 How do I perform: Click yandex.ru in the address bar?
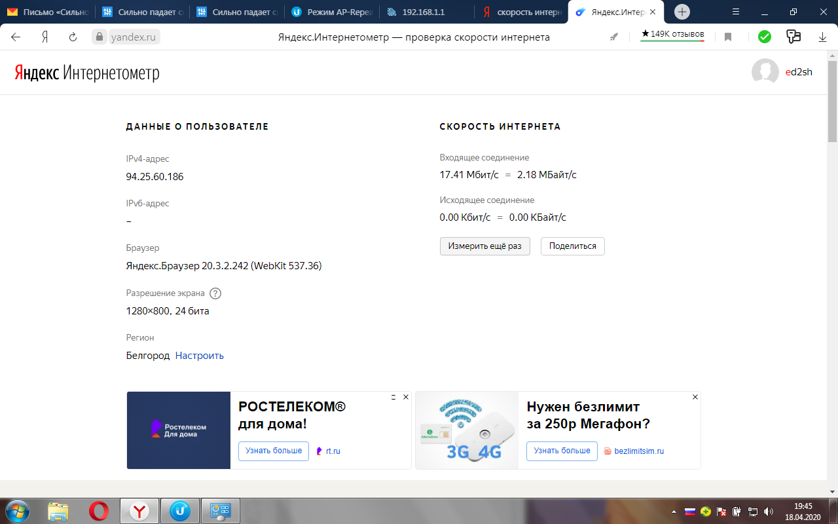[x=133, y=37]
